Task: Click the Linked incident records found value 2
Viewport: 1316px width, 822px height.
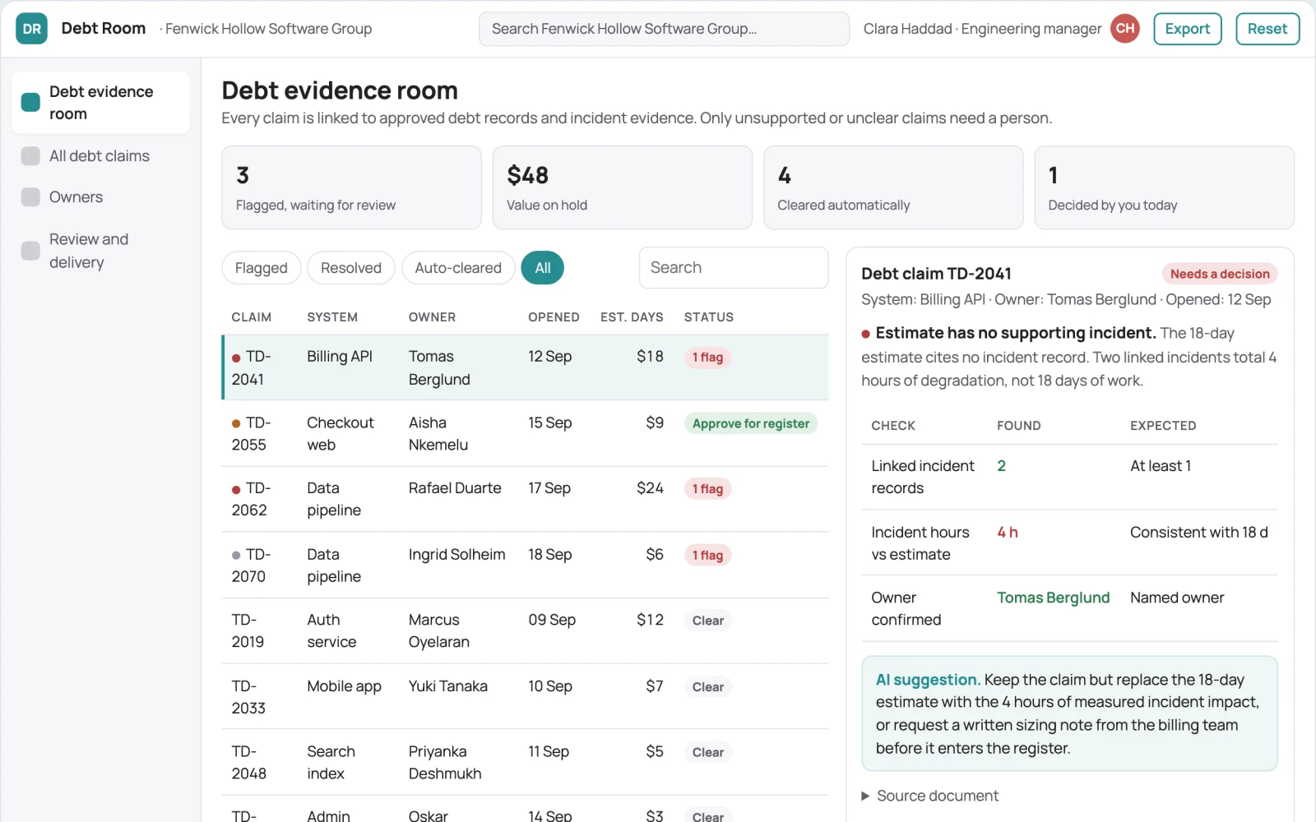Action: (1001, 466)
